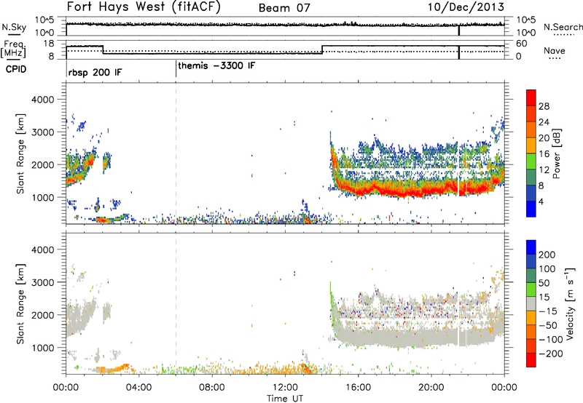
Task: Click the 'Nave' legend label
Action: pos(555,50)
